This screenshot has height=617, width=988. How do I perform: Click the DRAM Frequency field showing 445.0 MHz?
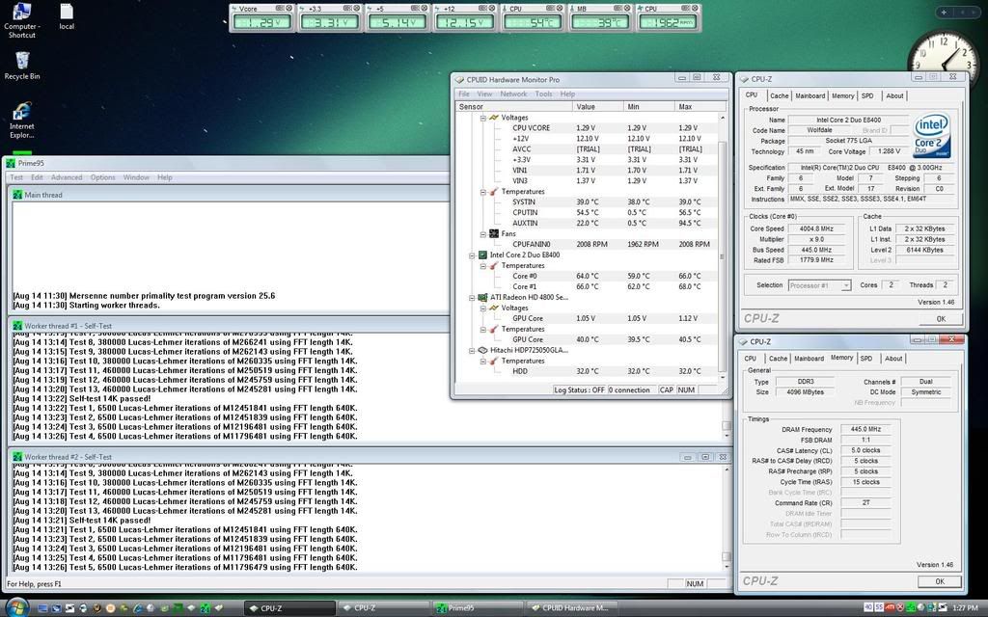[x=867, y=429]
